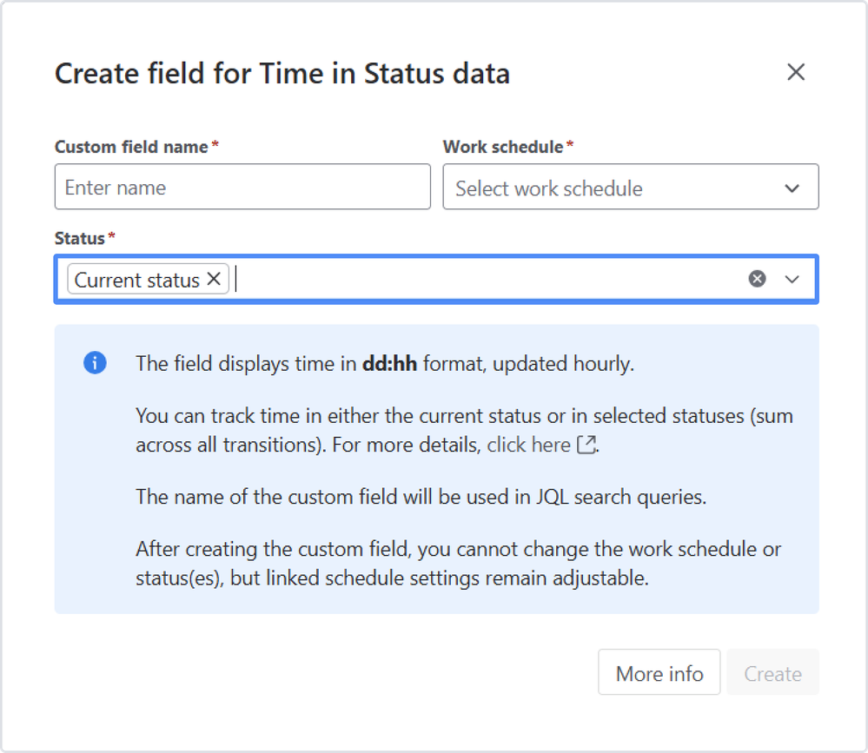Open the Work schedule dropdown arrow

pos(792,188)
